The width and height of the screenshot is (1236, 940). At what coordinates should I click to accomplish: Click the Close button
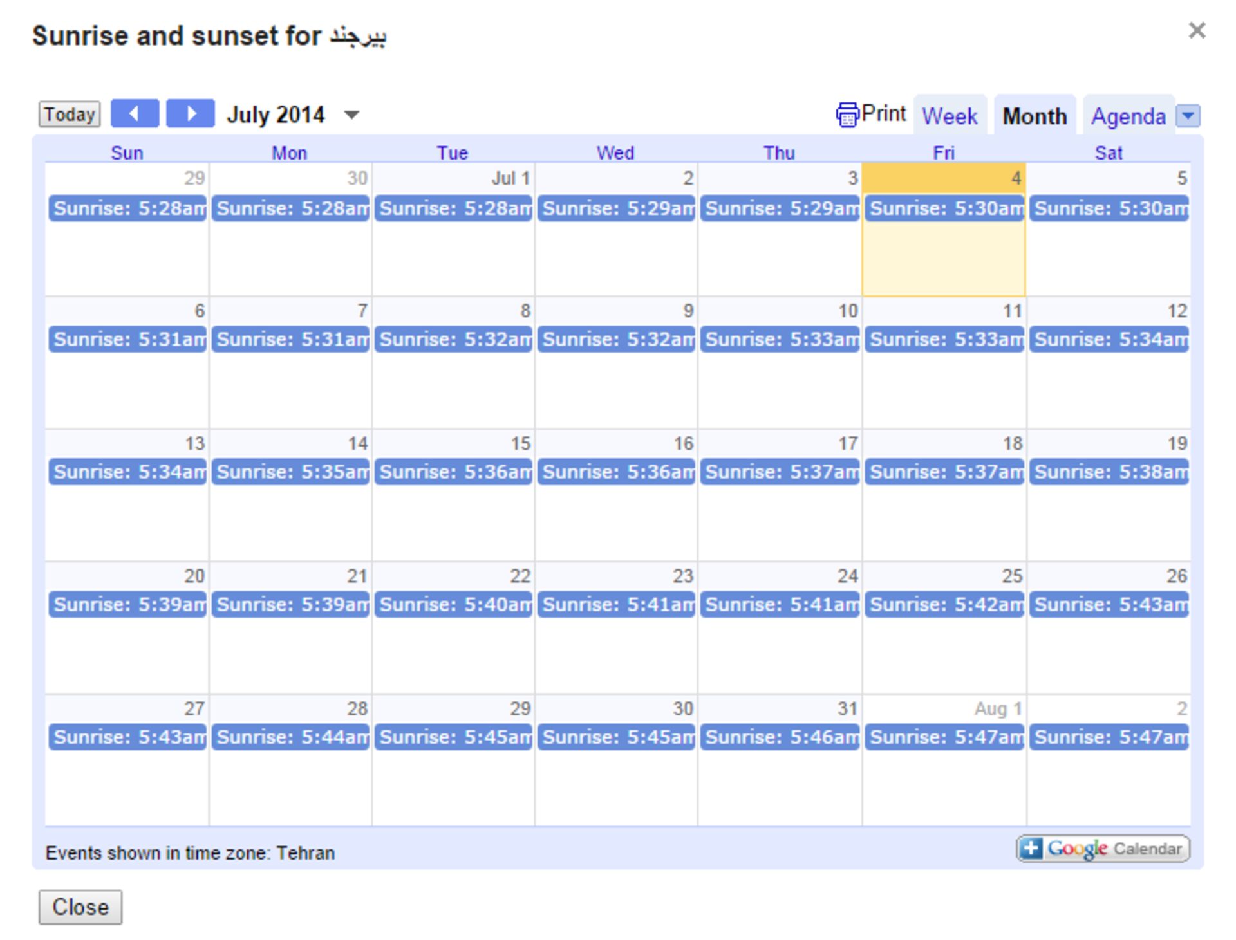[x=80, y=907]
